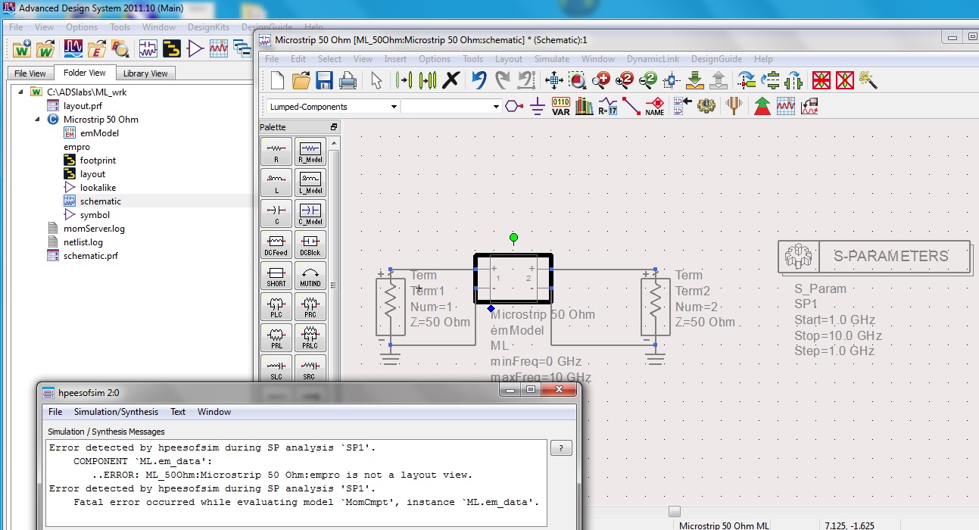Viewport: 979px width, 530px height.
Task: Select the emModel view in tree
Action: pos(98,133)
